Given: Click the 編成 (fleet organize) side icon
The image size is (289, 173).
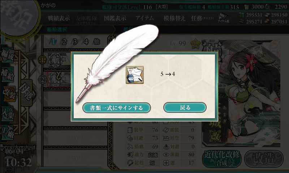Looking at the screenshot, I should (7, 55).
